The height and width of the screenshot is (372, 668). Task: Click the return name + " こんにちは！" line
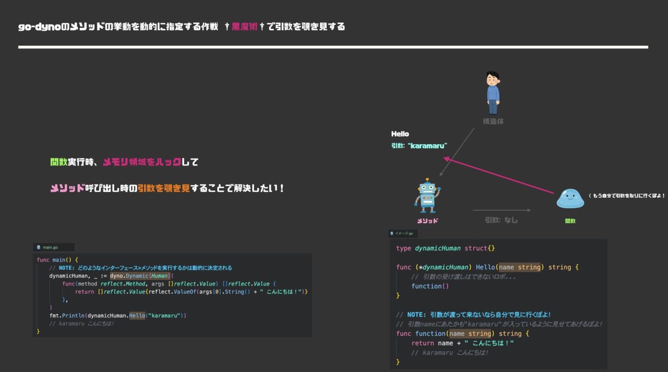coord(463,343)
